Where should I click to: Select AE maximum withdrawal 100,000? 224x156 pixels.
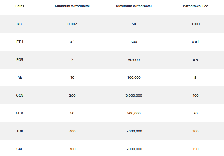[x=134, y=78]
